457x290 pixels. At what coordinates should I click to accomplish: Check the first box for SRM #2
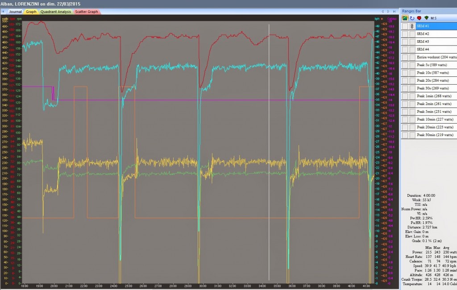404,34
